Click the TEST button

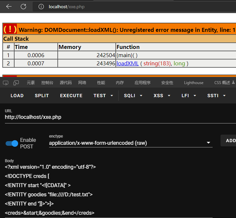click(100, 96)
